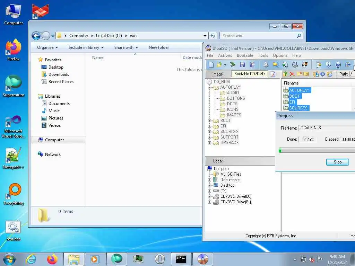Click the Command Prompt taskbar icon
This screenshot has height=266, width=355.
coord(181,259)
